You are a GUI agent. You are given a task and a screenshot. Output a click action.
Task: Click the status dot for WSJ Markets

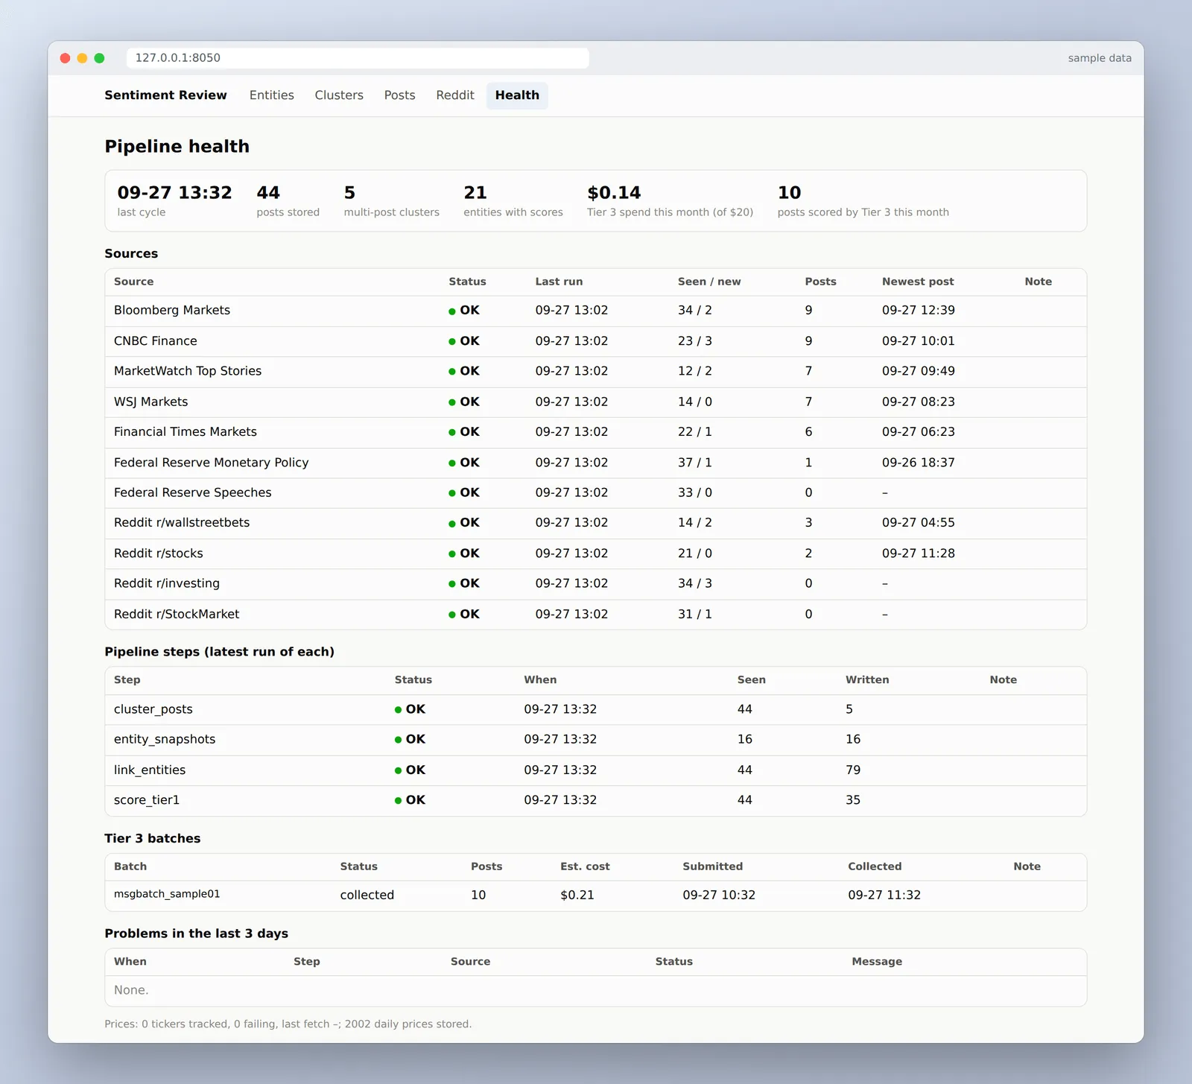[452, 402]
